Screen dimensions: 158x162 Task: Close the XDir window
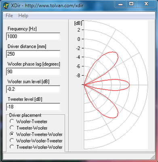tap(146, 4)
